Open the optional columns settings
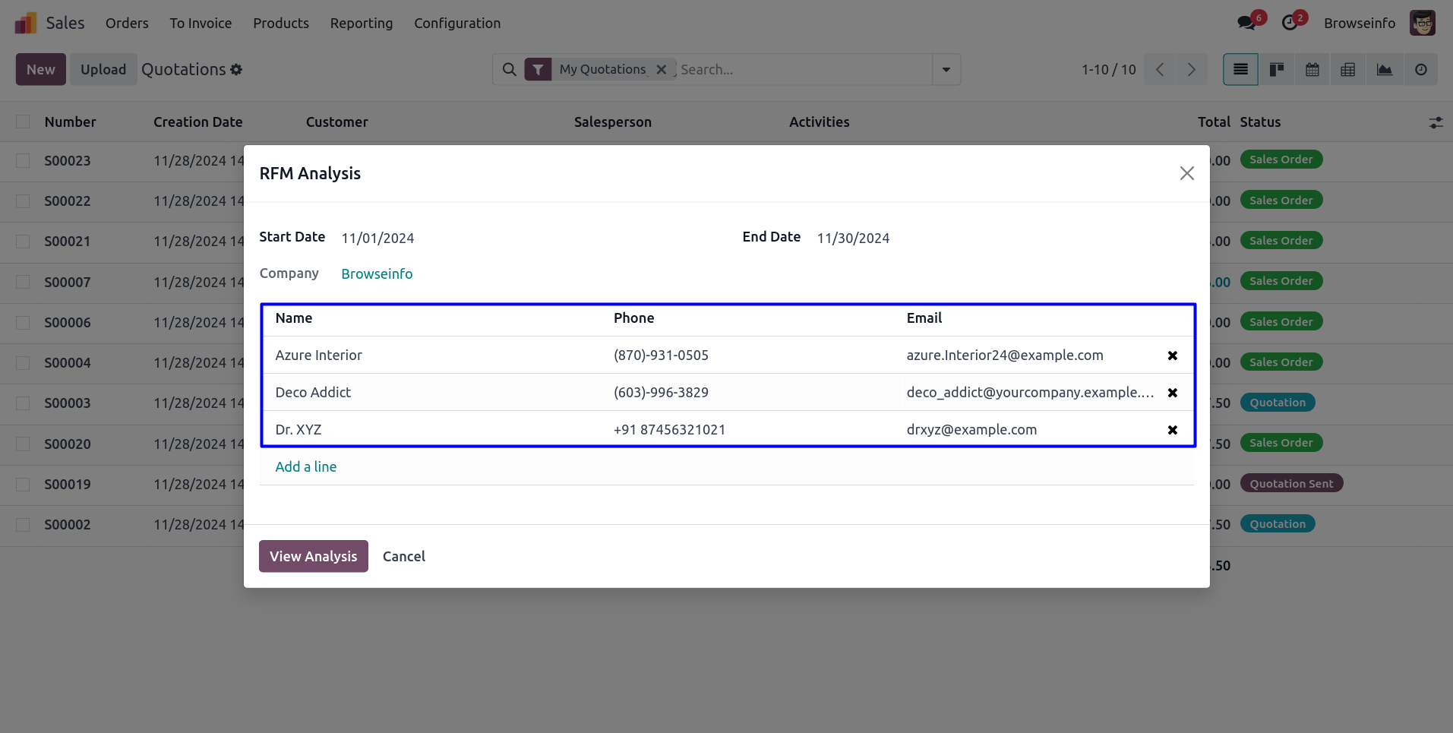Image resolution: width=1453 pixels, height=733 pixels. pos(1435,122)
